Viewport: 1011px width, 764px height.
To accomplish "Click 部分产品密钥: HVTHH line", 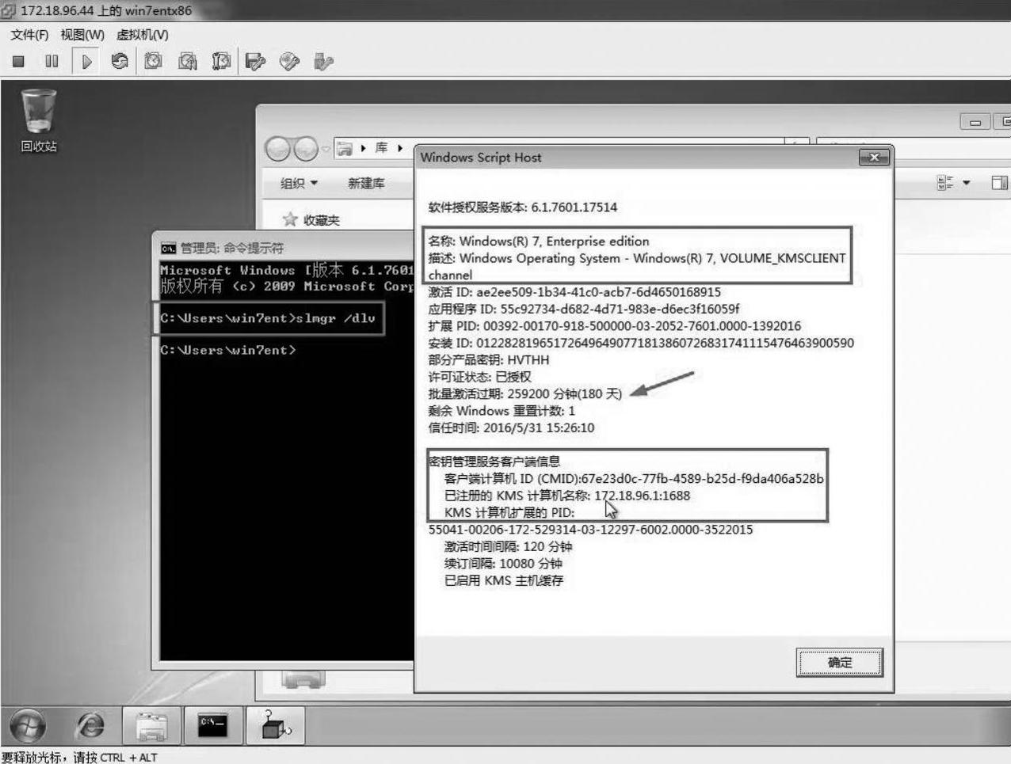I will tap(489, 360).
